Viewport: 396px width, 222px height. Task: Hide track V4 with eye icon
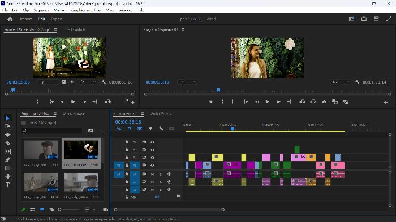tap(152, 142)
